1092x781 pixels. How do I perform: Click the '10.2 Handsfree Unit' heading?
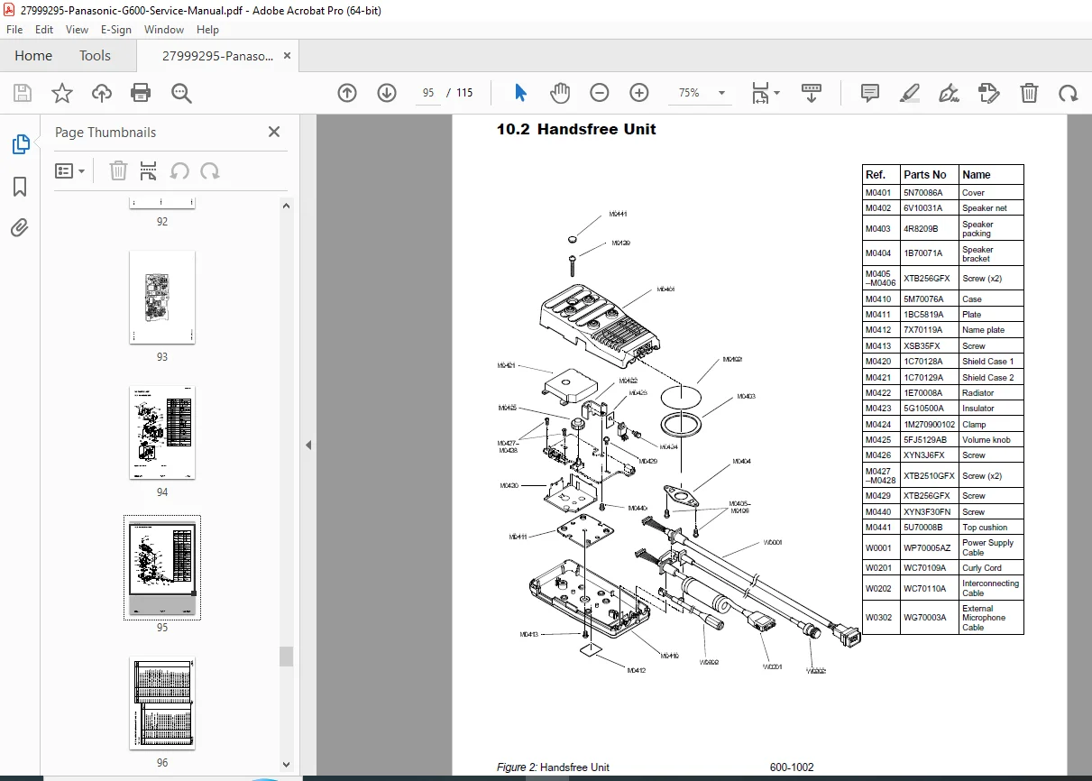(576, 129)
